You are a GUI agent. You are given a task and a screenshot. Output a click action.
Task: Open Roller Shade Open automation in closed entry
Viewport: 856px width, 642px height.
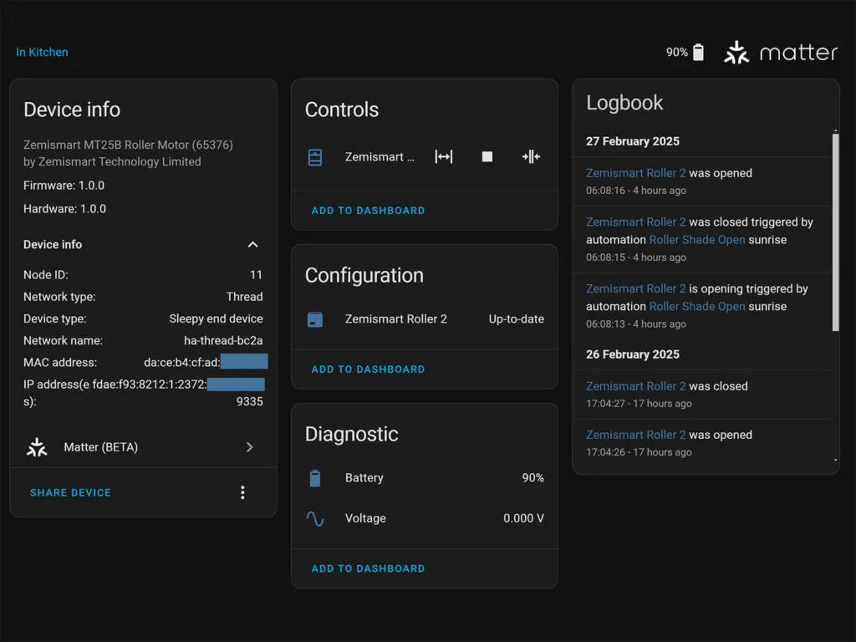pyautogui.click(x=697, y=240)
